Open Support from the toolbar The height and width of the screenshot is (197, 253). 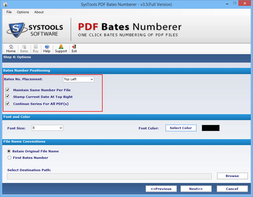coord(61,49)
